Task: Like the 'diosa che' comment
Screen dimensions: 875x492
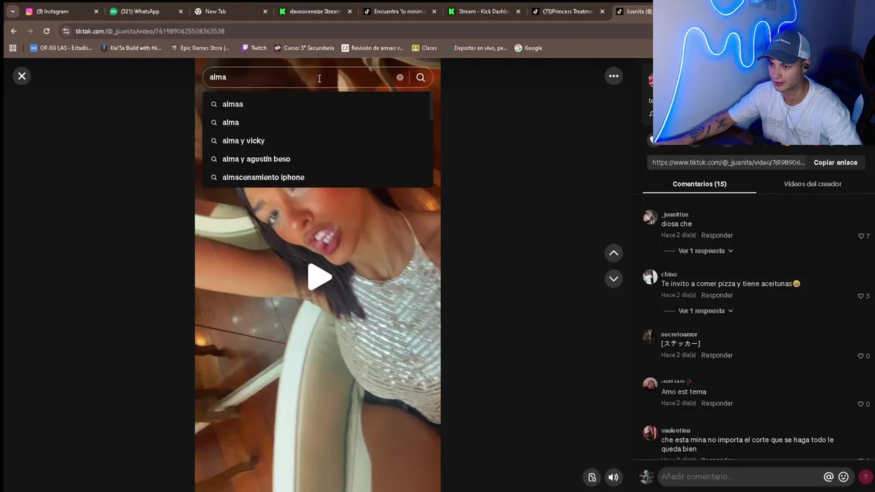Action: pos(861,236)
